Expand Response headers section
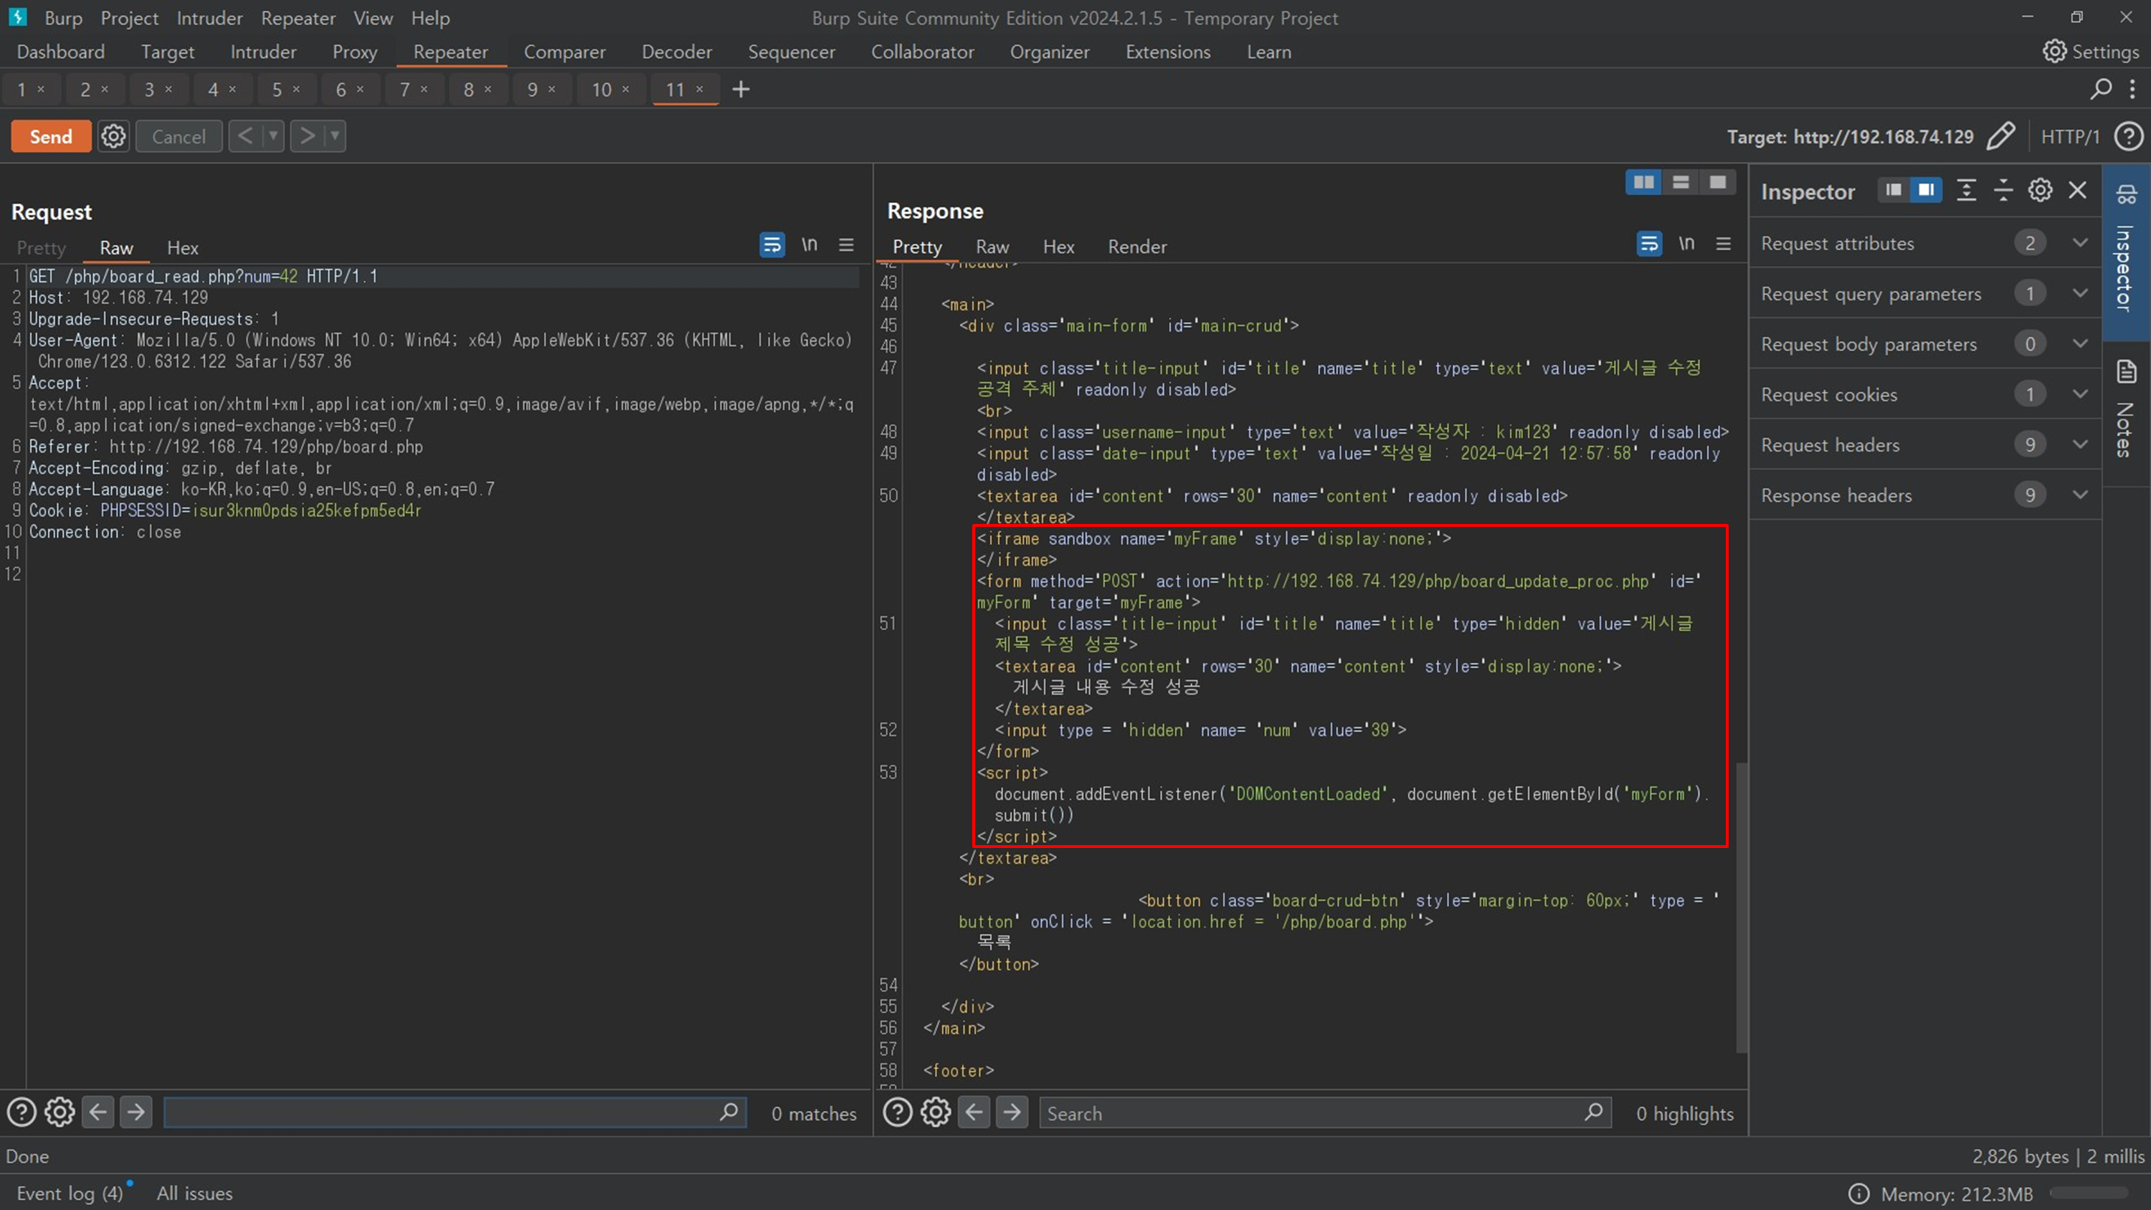This screenshot has height=1210, width=2151. click(1924, 495)
